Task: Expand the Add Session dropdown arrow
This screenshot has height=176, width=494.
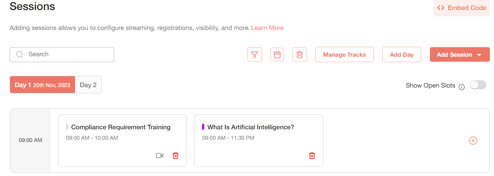Action: coord(479,55)
